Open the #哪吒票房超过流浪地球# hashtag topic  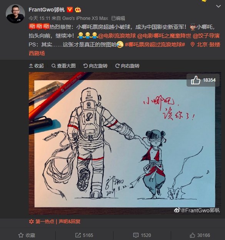[x=155, y=44]
